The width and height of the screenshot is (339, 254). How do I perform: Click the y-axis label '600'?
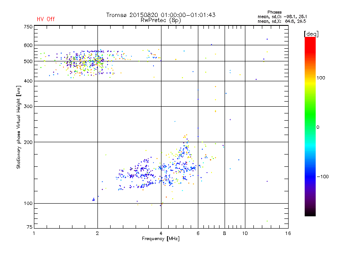click(28, 45)
